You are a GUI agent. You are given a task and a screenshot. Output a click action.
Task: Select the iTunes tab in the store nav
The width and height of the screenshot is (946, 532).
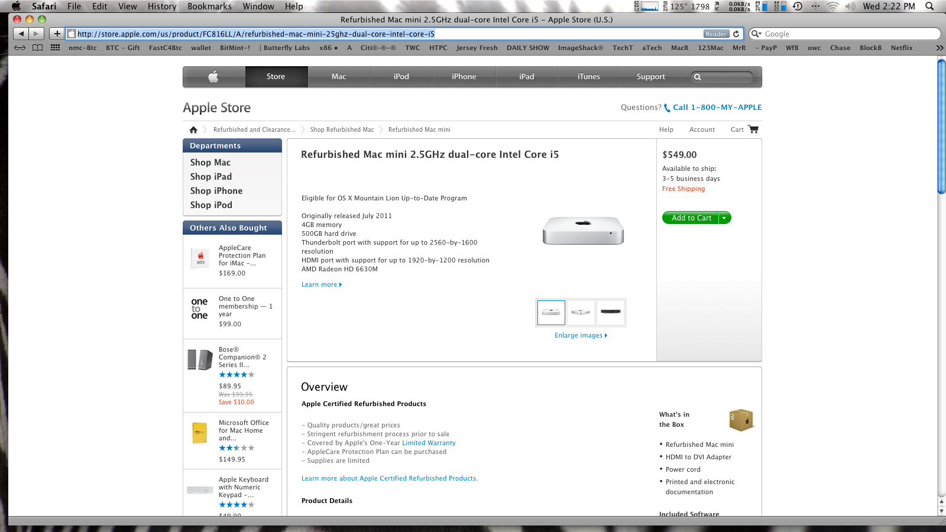click(589, 76)
